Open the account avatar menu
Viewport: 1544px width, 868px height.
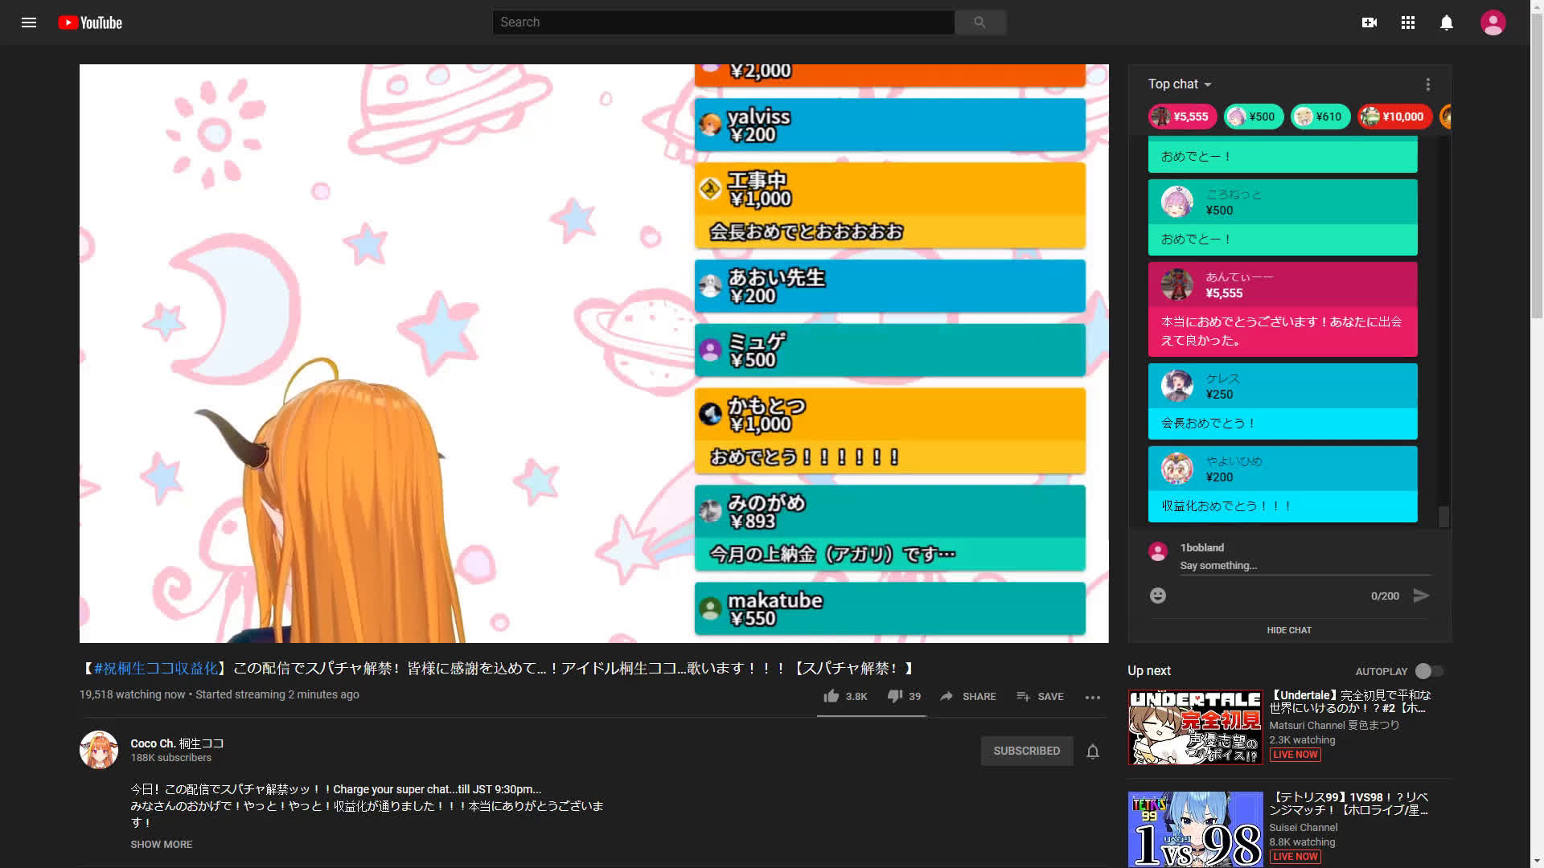(1493, 23)
